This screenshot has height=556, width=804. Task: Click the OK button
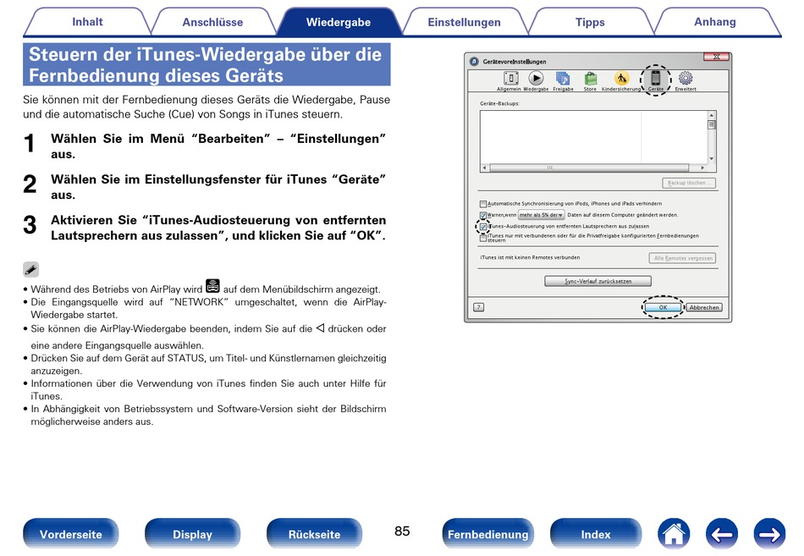[x=663, y=307]
